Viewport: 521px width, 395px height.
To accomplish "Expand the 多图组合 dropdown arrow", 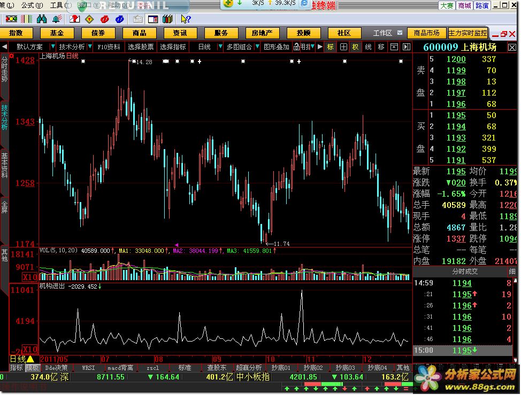I will (x=257, y=47).
